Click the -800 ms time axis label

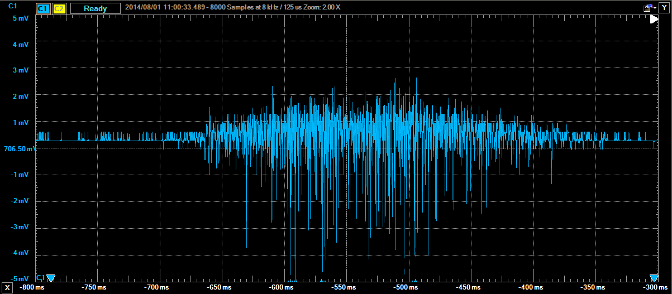click(x=32, y=287)
